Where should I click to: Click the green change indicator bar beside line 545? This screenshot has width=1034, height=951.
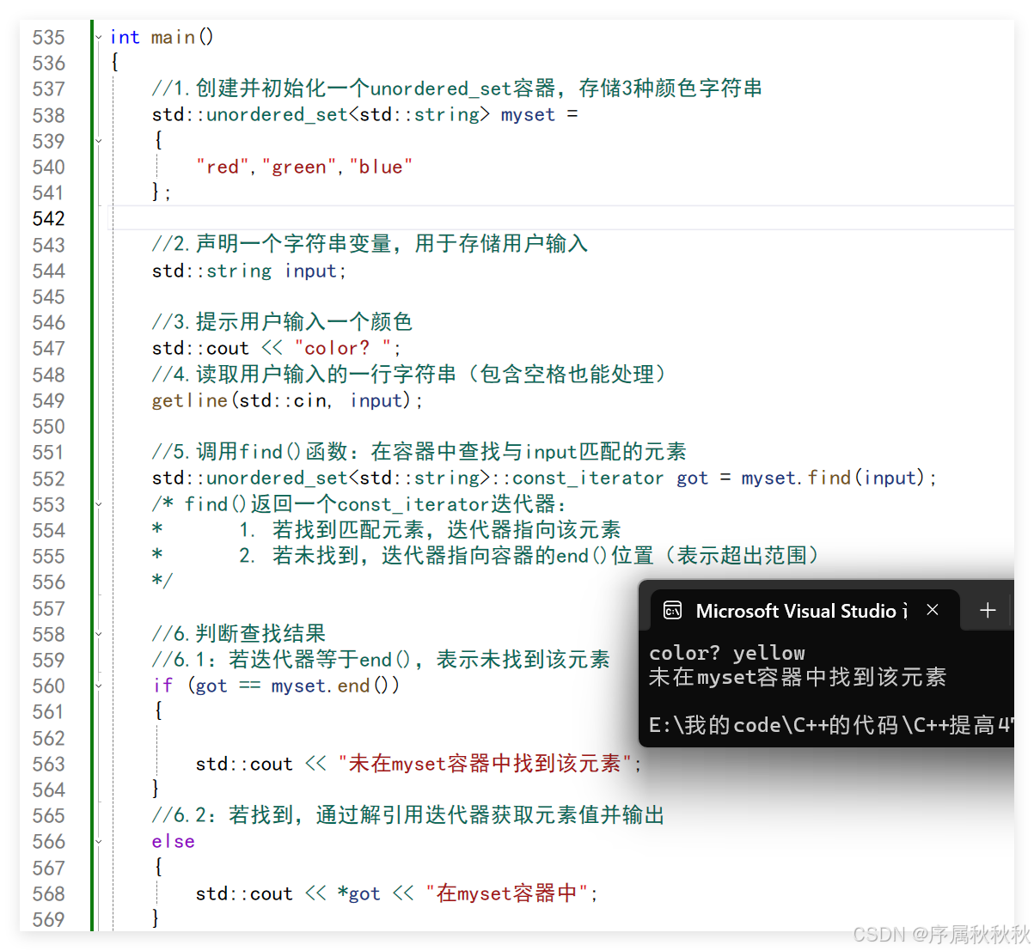pos(92,296)
